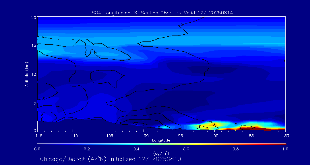The height and width of the screenshot is (165, 310).
Task: Click the '-80' longitude tick label
Action: pos(285,136)
